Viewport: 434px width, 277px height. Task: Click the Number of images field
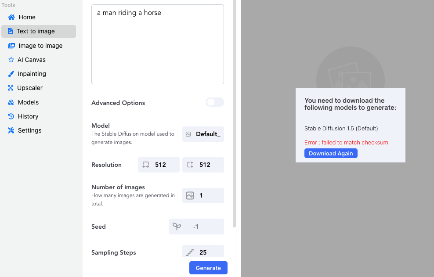[203, 195]
